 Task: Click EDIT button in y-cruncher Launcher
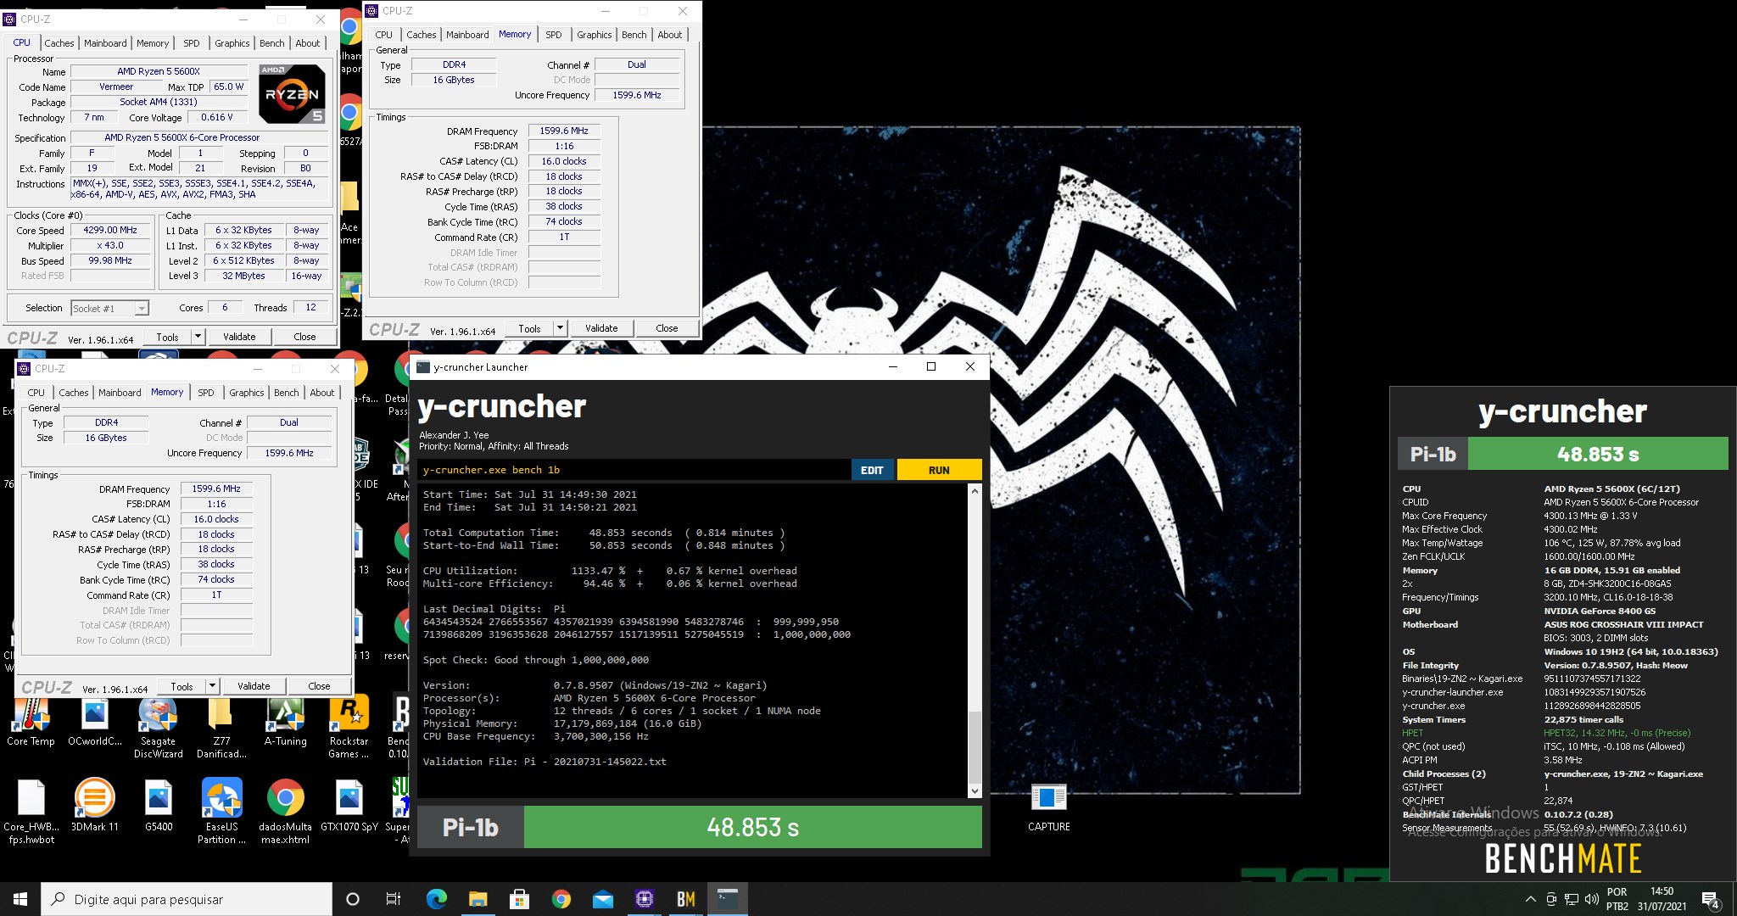coord(873,470)
